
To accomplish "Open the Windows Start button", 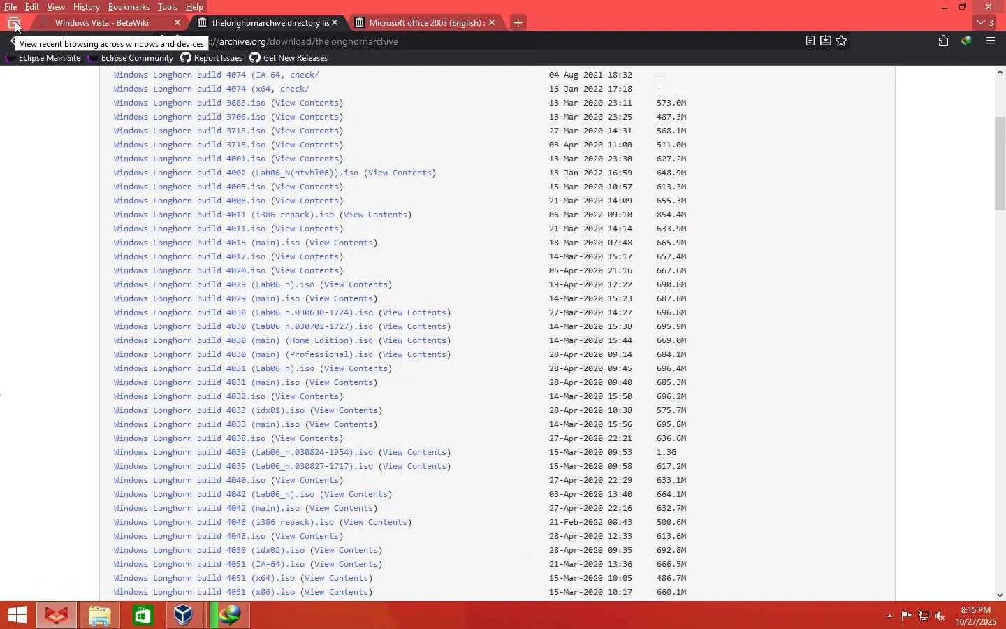I will tap(17, 615).
